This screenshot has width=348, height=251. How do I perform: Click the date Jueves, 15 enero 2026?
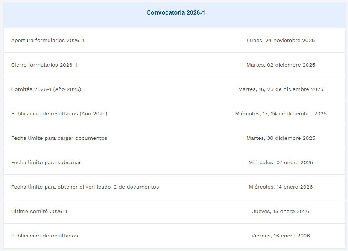tap(281, 211)
